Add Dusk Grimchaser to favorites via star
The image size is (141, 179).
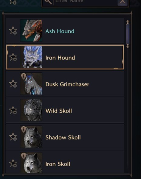pos(13,84)
